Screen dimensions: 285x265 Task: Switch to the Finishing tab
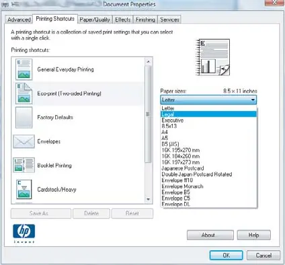[145, 20]
